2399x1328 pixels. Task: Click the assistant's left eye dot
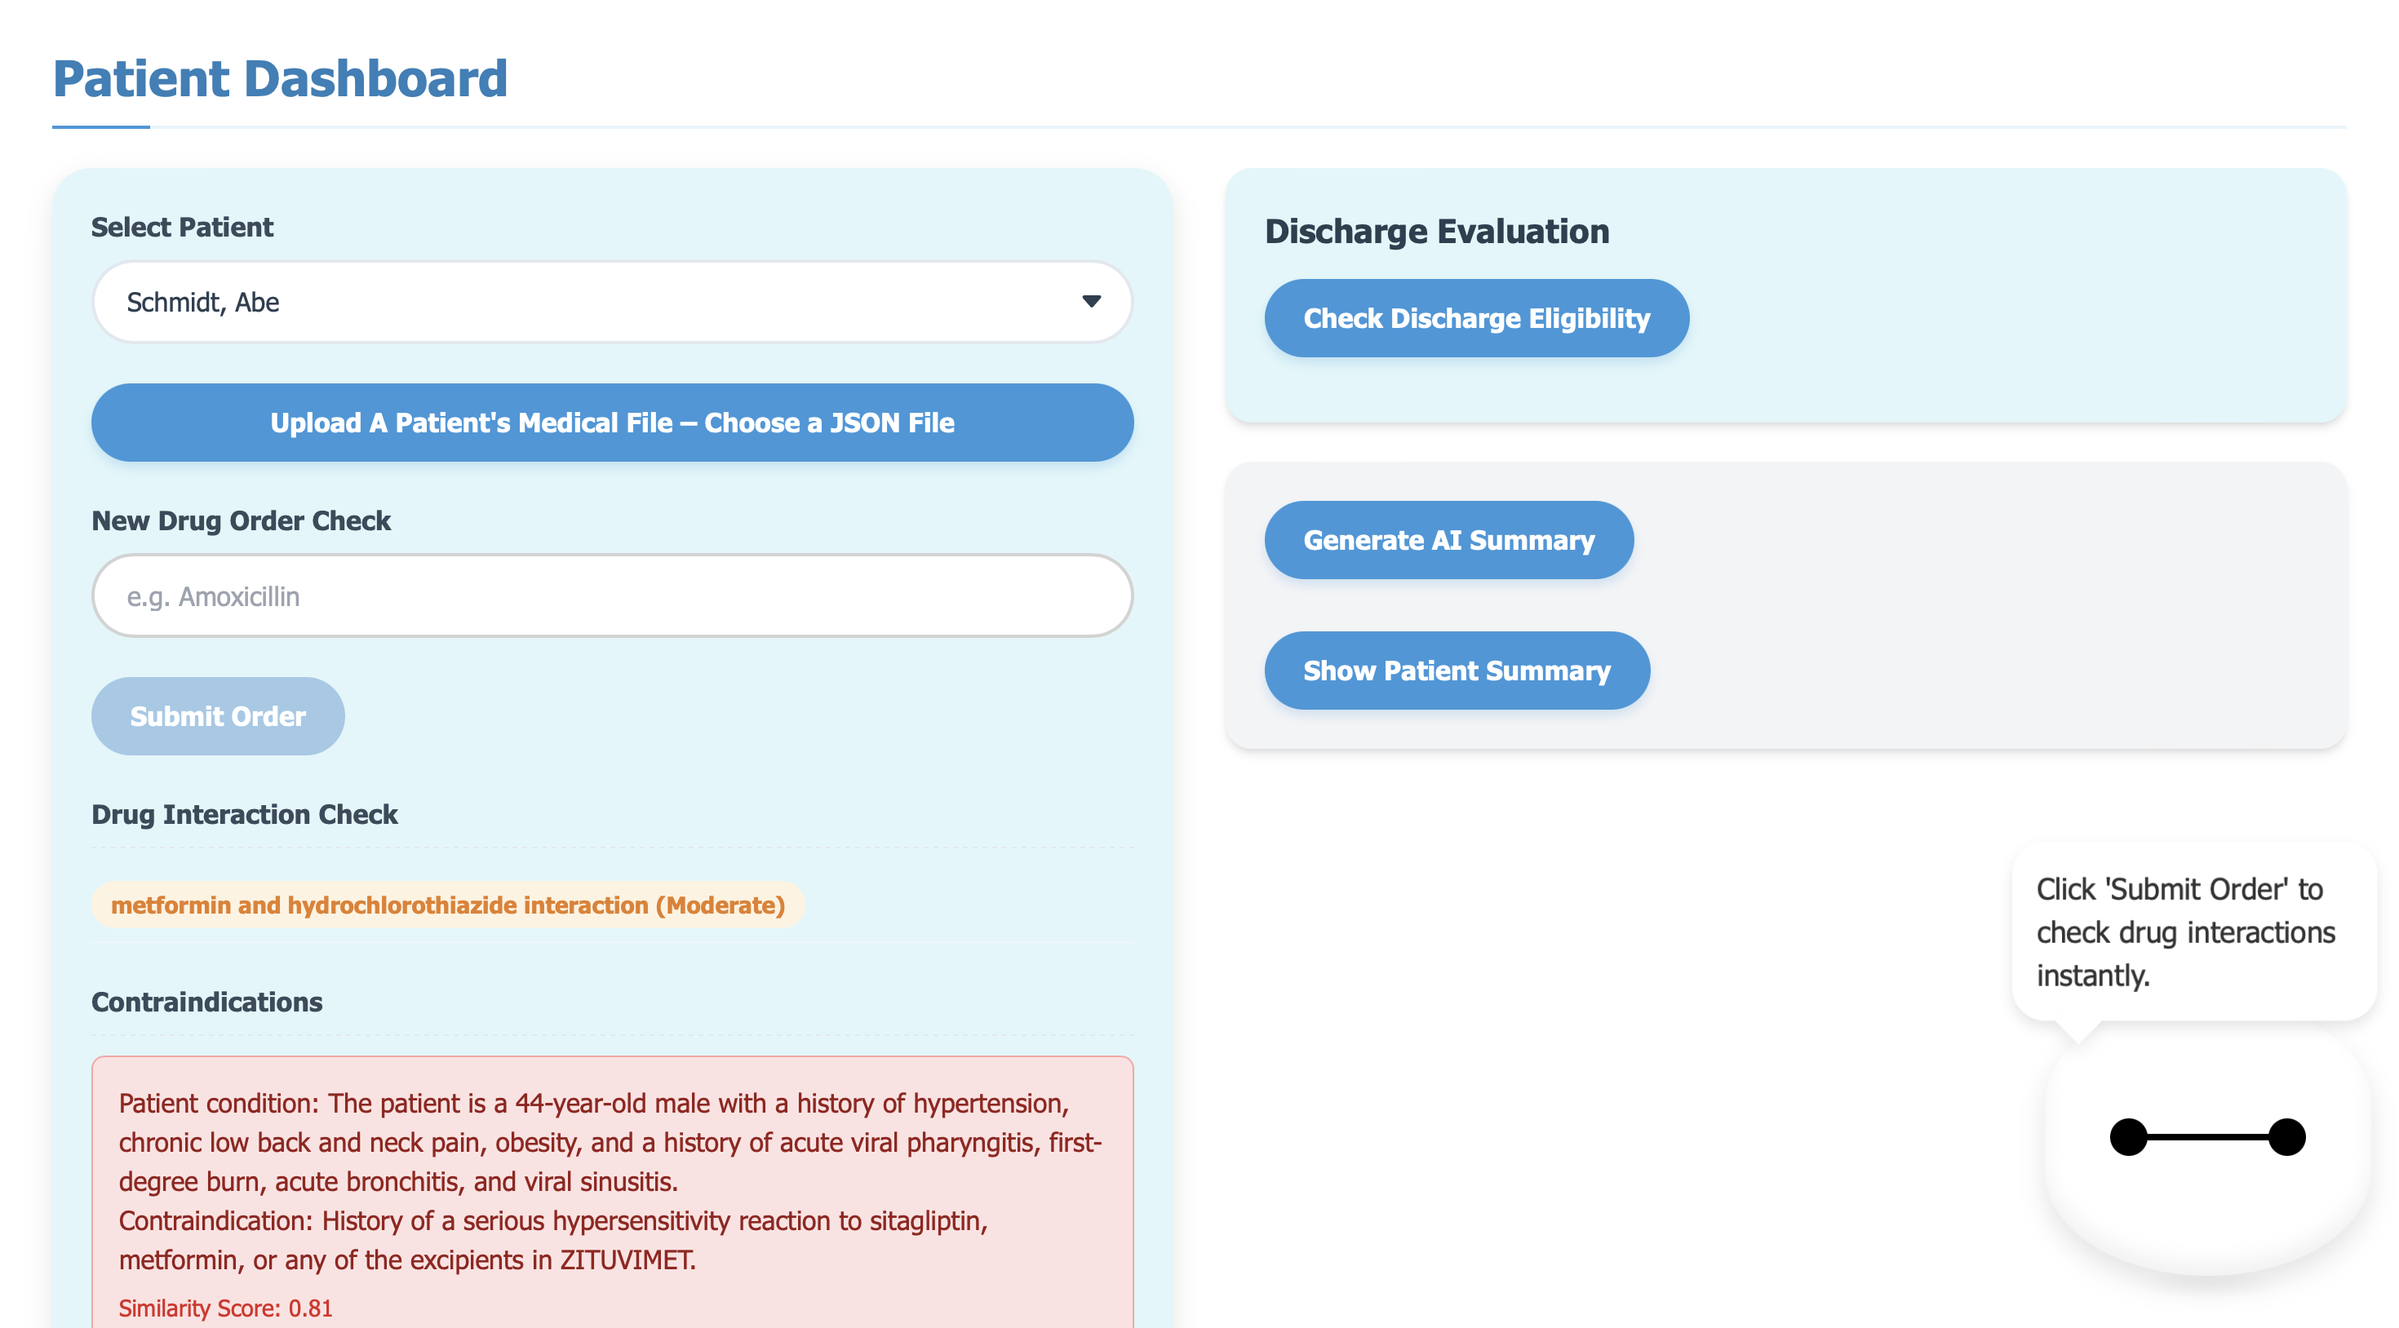pyautogui.click(x=2128, y=1137)
